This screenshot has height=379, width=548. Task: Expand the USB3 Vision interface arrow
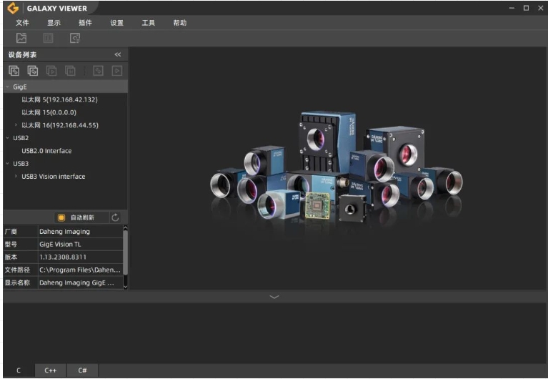16,177
